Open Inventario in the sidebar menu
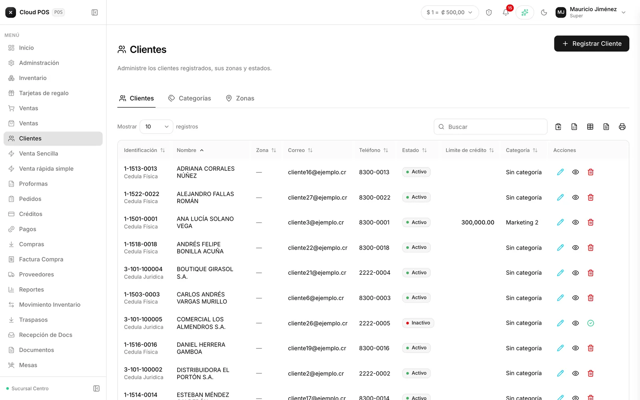 53,78
